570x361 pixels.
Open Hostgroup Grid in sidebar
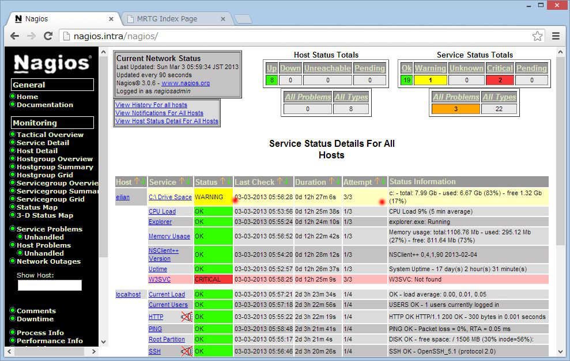[45, 175]
